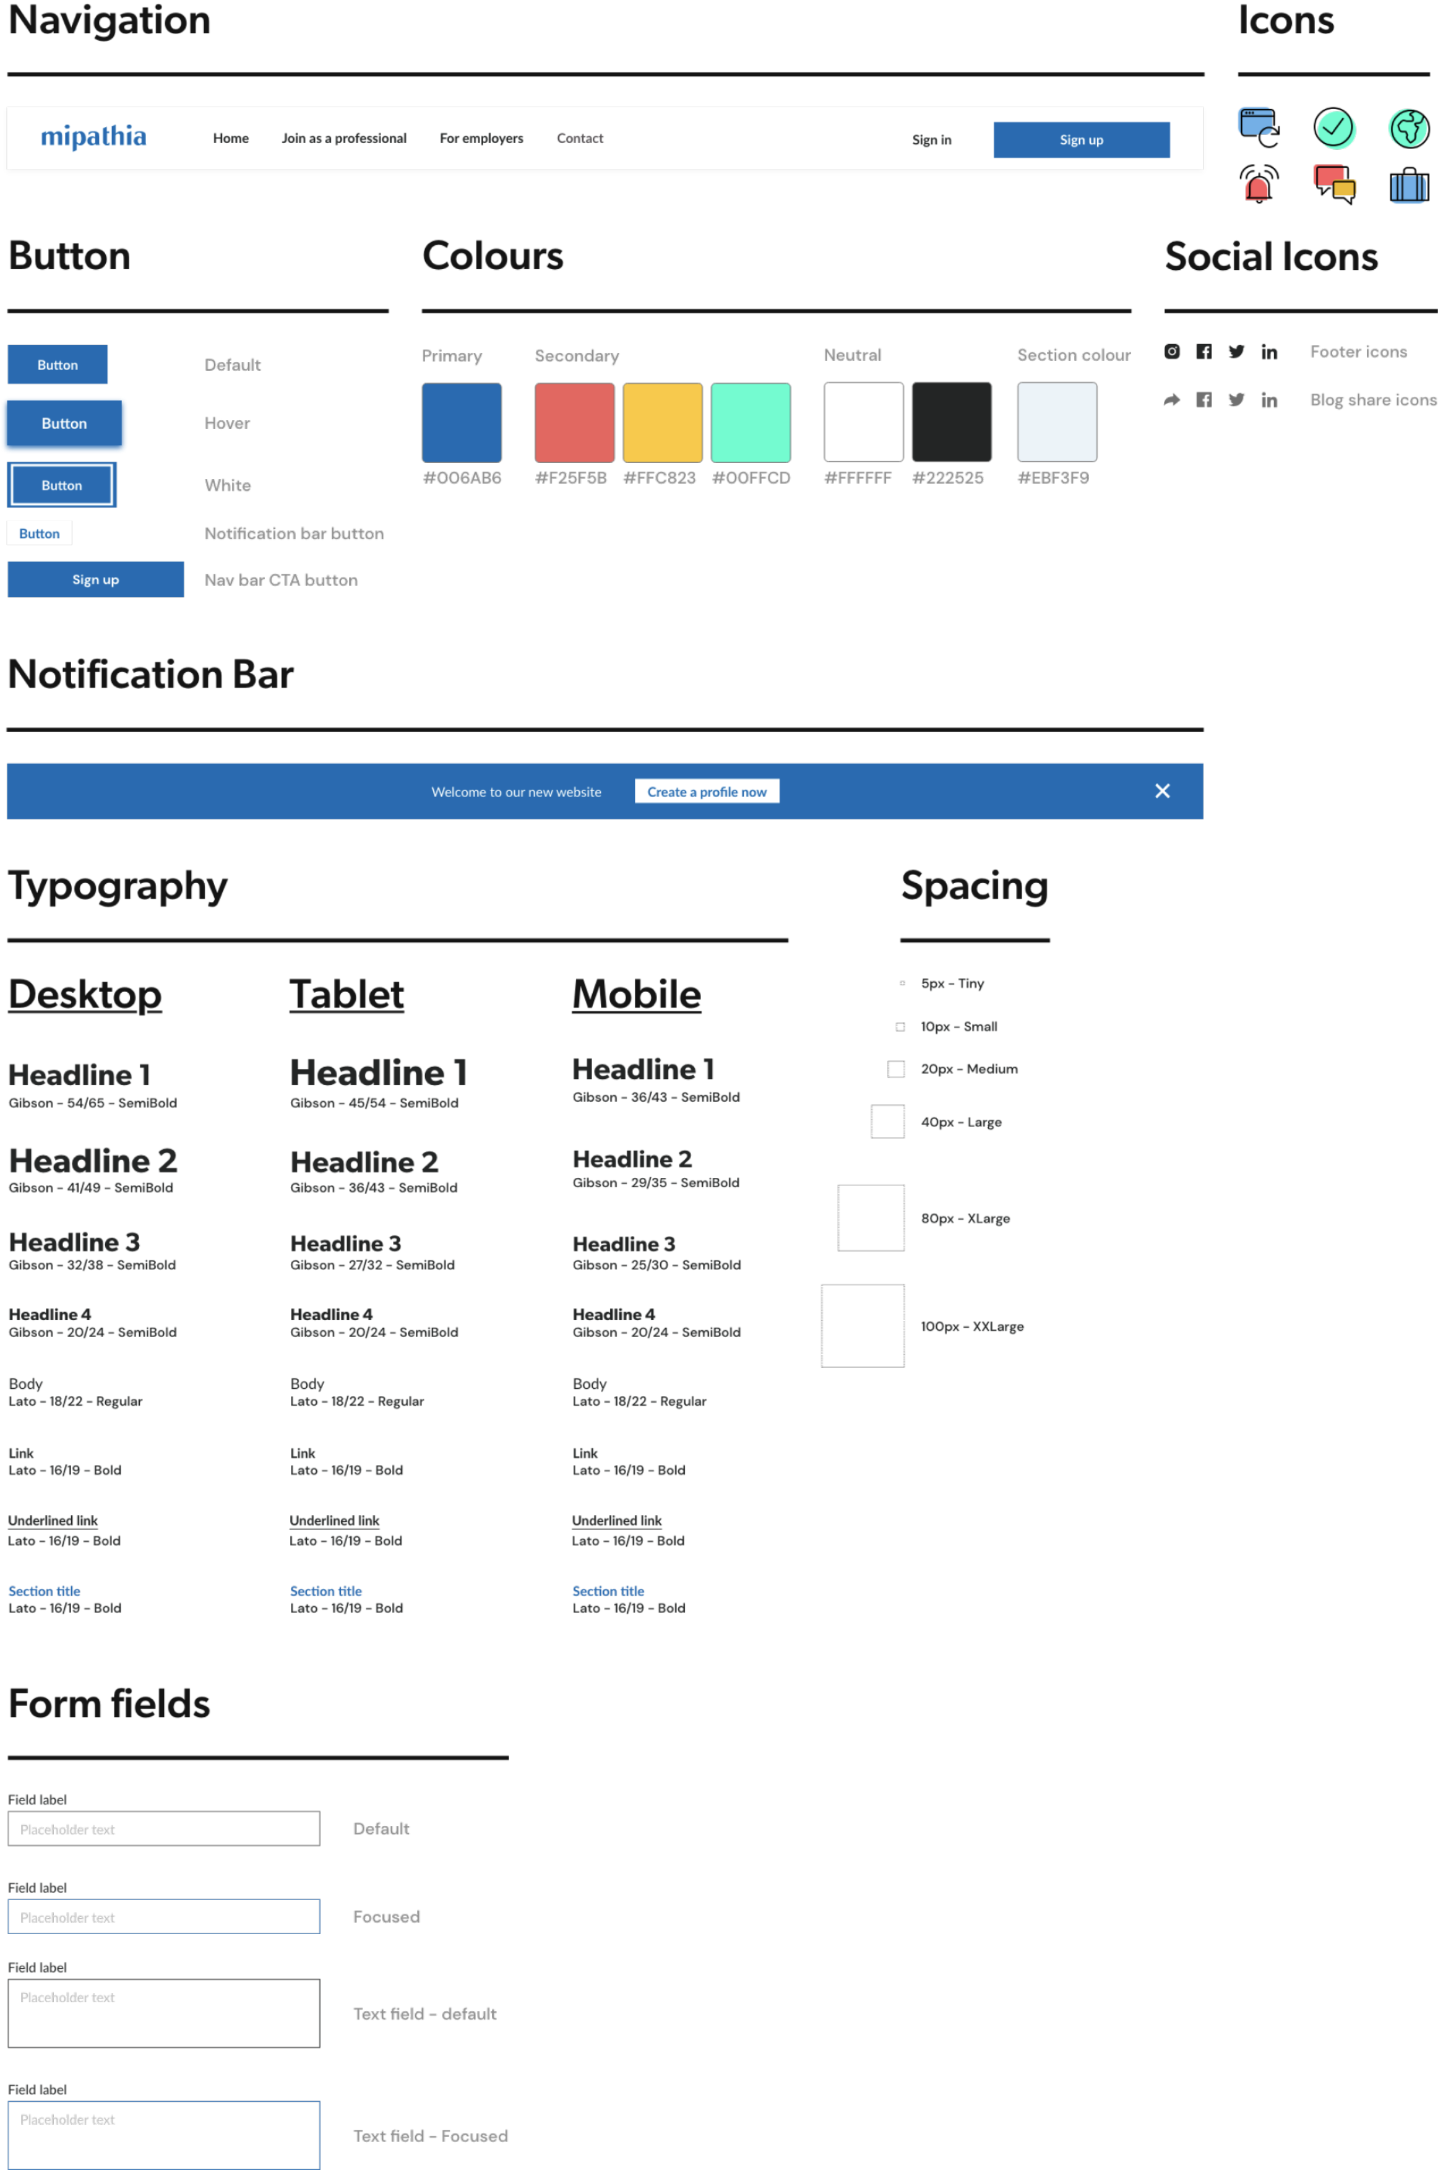Click the LinkedIn icon in footer icons row
The image size is (1438, 2170).
pos(1268,352)
